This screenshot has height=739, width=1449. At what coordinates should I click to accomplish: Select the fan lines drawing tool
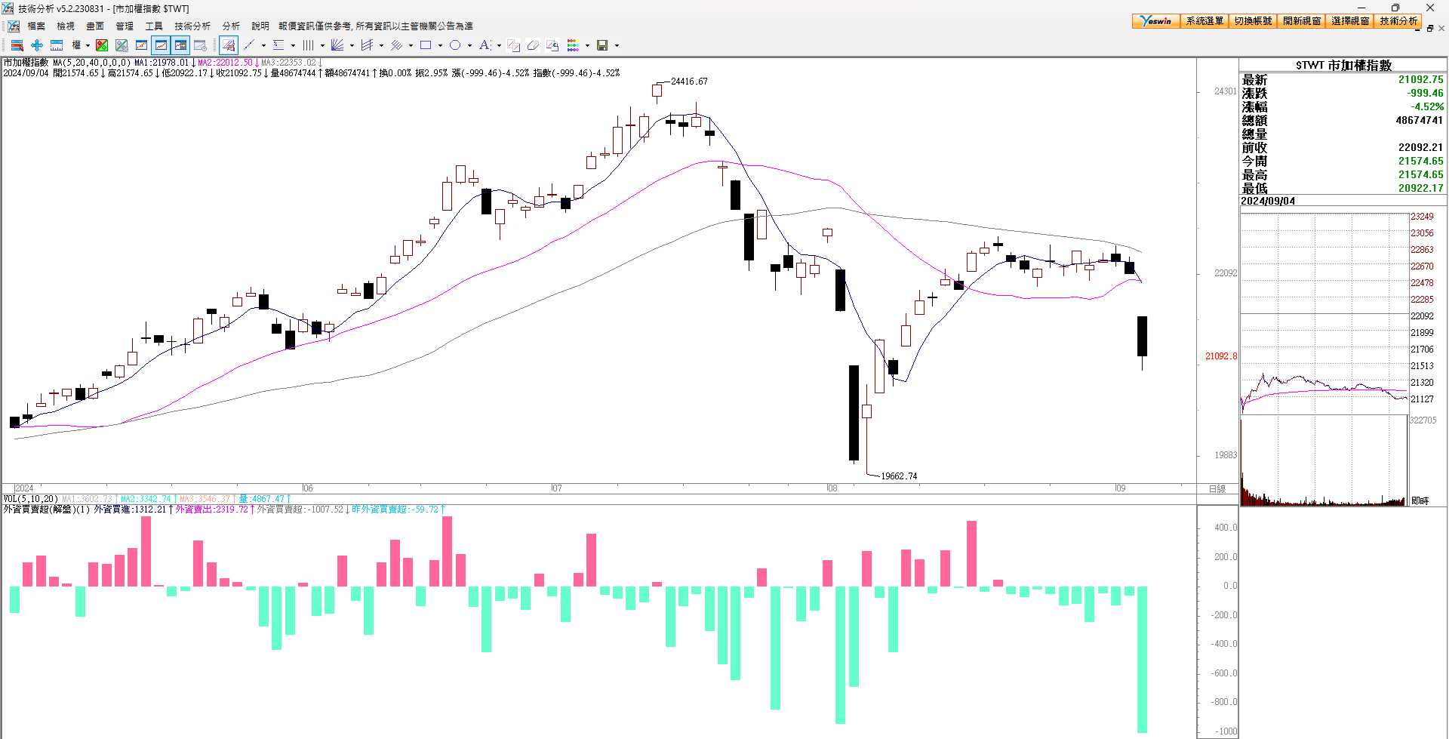click(337, 45)
